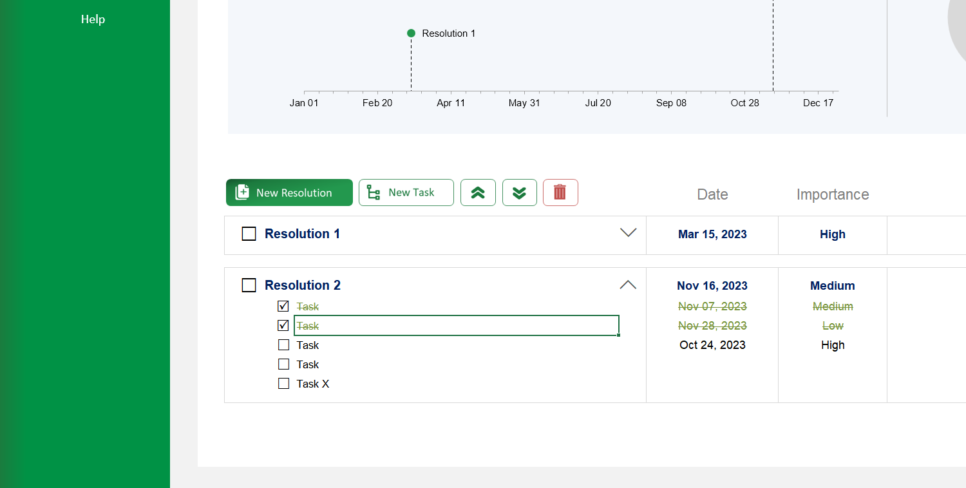Expand Resolution 1 details
The height and width of the screenshot is (488, 966).
pos(628,233)
